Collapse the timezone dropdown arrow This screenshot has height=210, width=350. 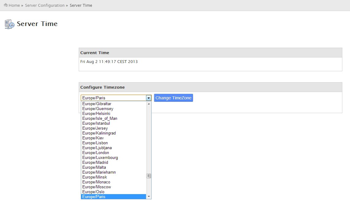tap(149, 98)
